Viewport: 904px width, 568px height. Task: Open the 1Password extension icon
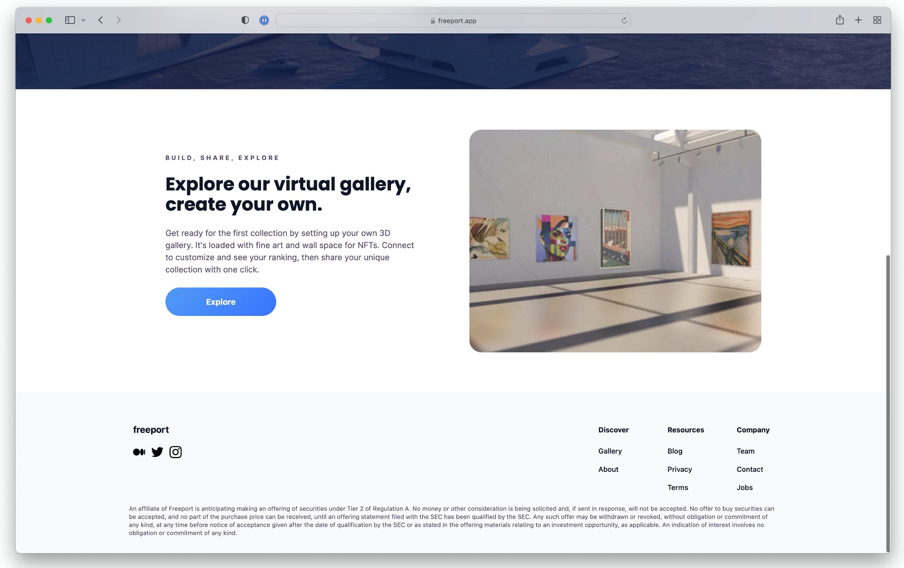(x=264, y=20)
